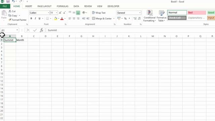
Task: Toggle Wrap Text
Action: (99, 13)
